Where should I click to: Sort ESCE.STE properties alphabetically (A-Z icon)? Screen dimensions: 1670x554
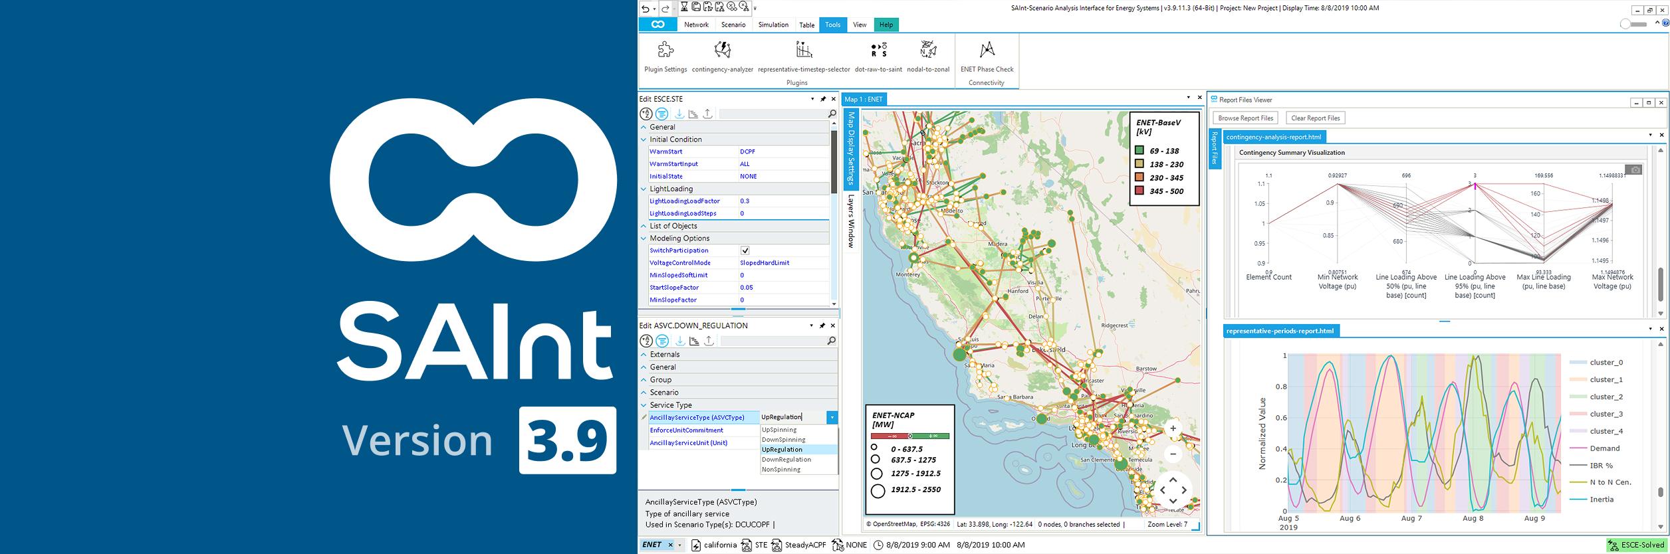click(x=646, y=114)
